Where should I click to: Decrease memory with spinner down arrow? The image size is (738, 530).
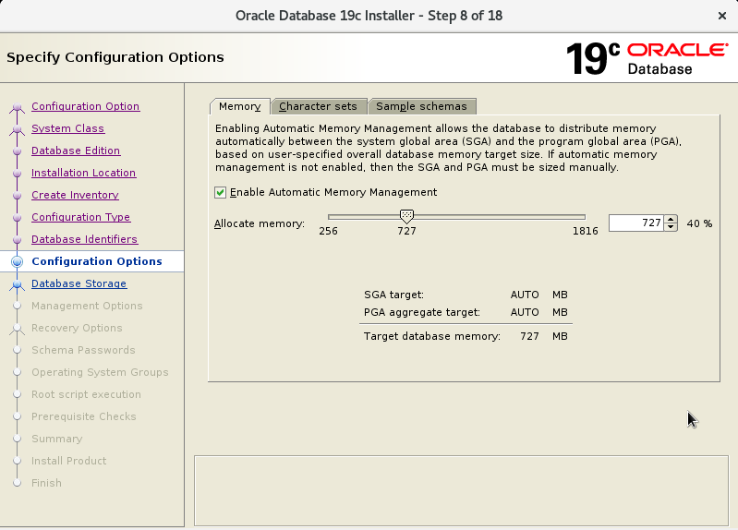(x=671, y=227)
